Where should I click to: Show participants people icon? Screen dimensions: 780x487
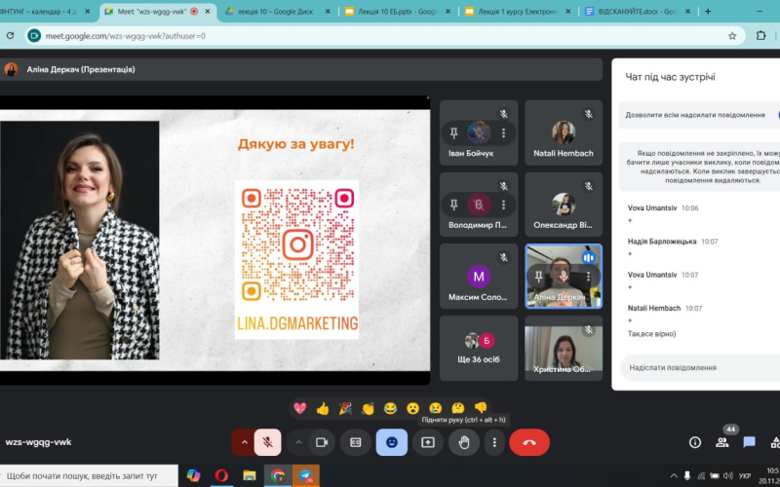(721, 442)
